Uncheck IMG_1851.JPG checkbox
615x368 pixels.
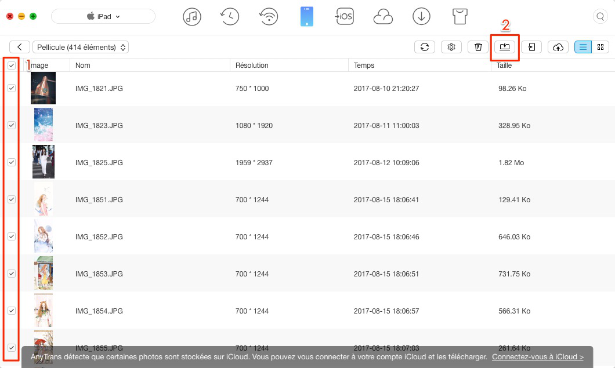(x=12, y=199)
